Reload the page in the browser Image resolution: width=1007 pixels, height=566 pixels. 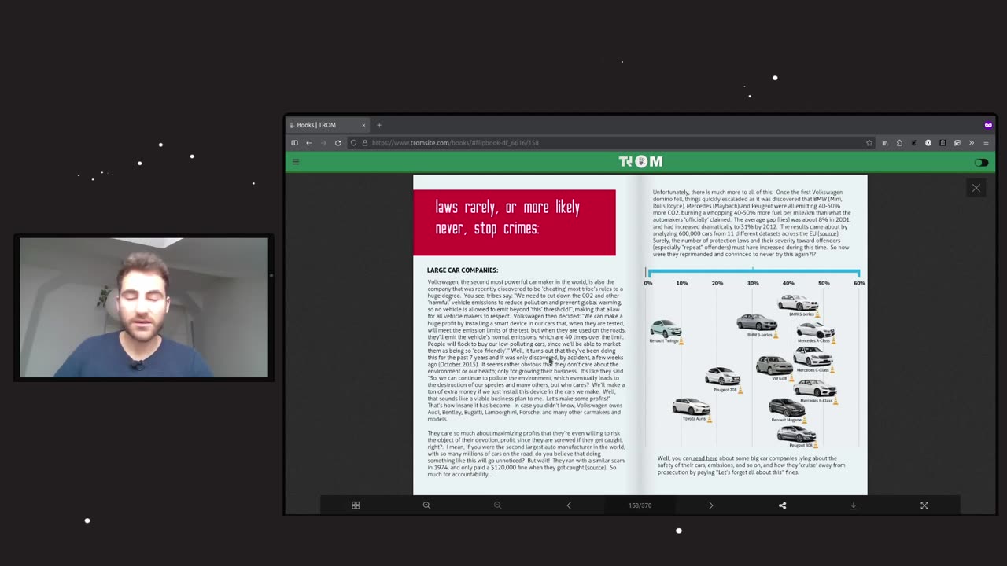[x=338, y=143]
